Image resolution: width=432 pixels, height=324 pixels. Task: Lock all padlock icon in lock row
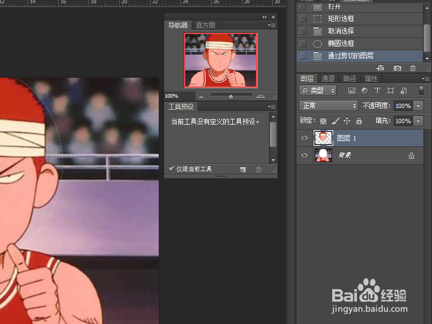click(359, 120)
